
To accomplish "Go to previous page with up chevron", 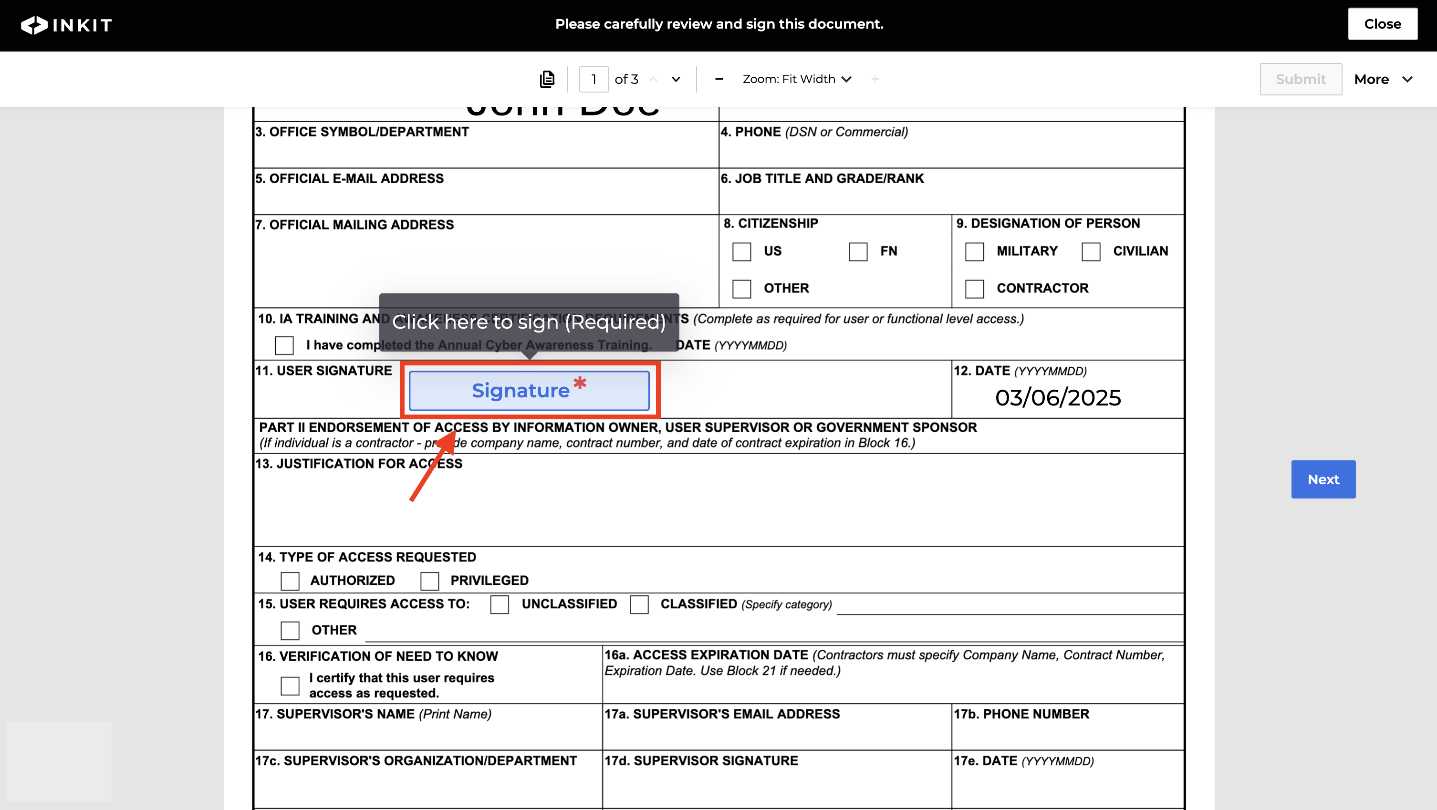I will click(x=653, y=79).
